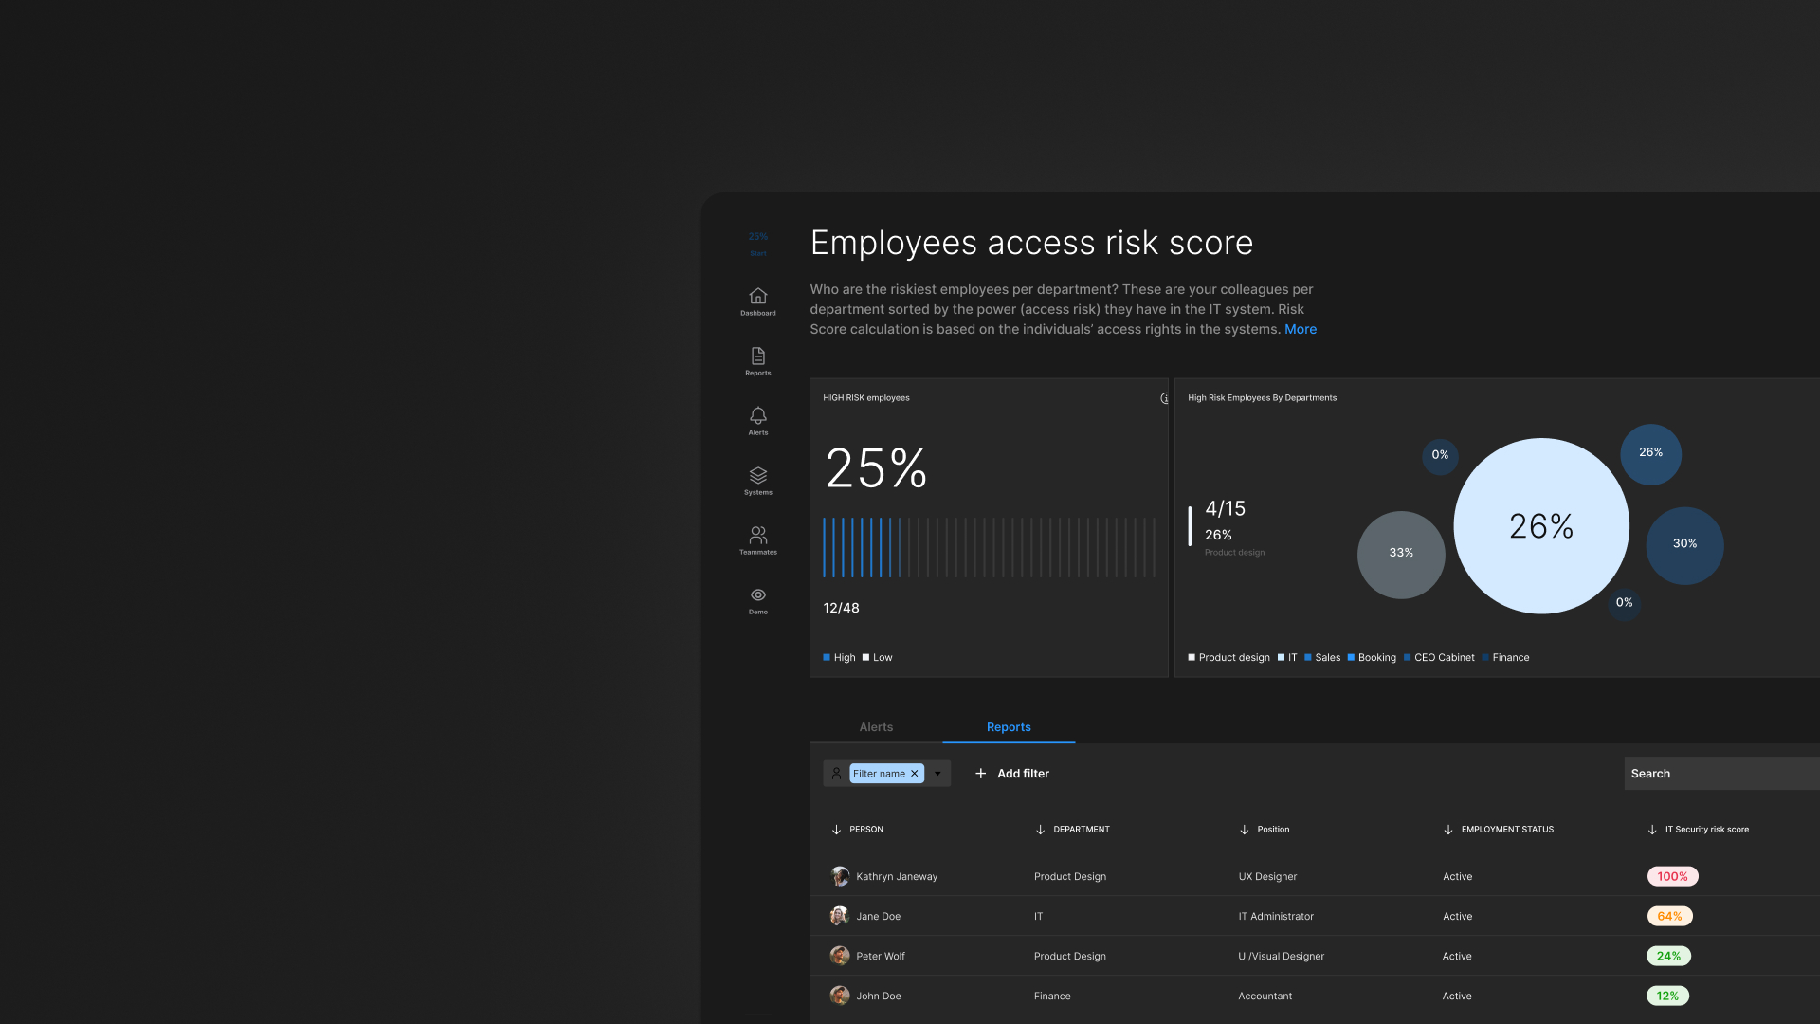Switch to the Alerts tab
Screen dimensions: 1820x1024
[x=876, y=727]
